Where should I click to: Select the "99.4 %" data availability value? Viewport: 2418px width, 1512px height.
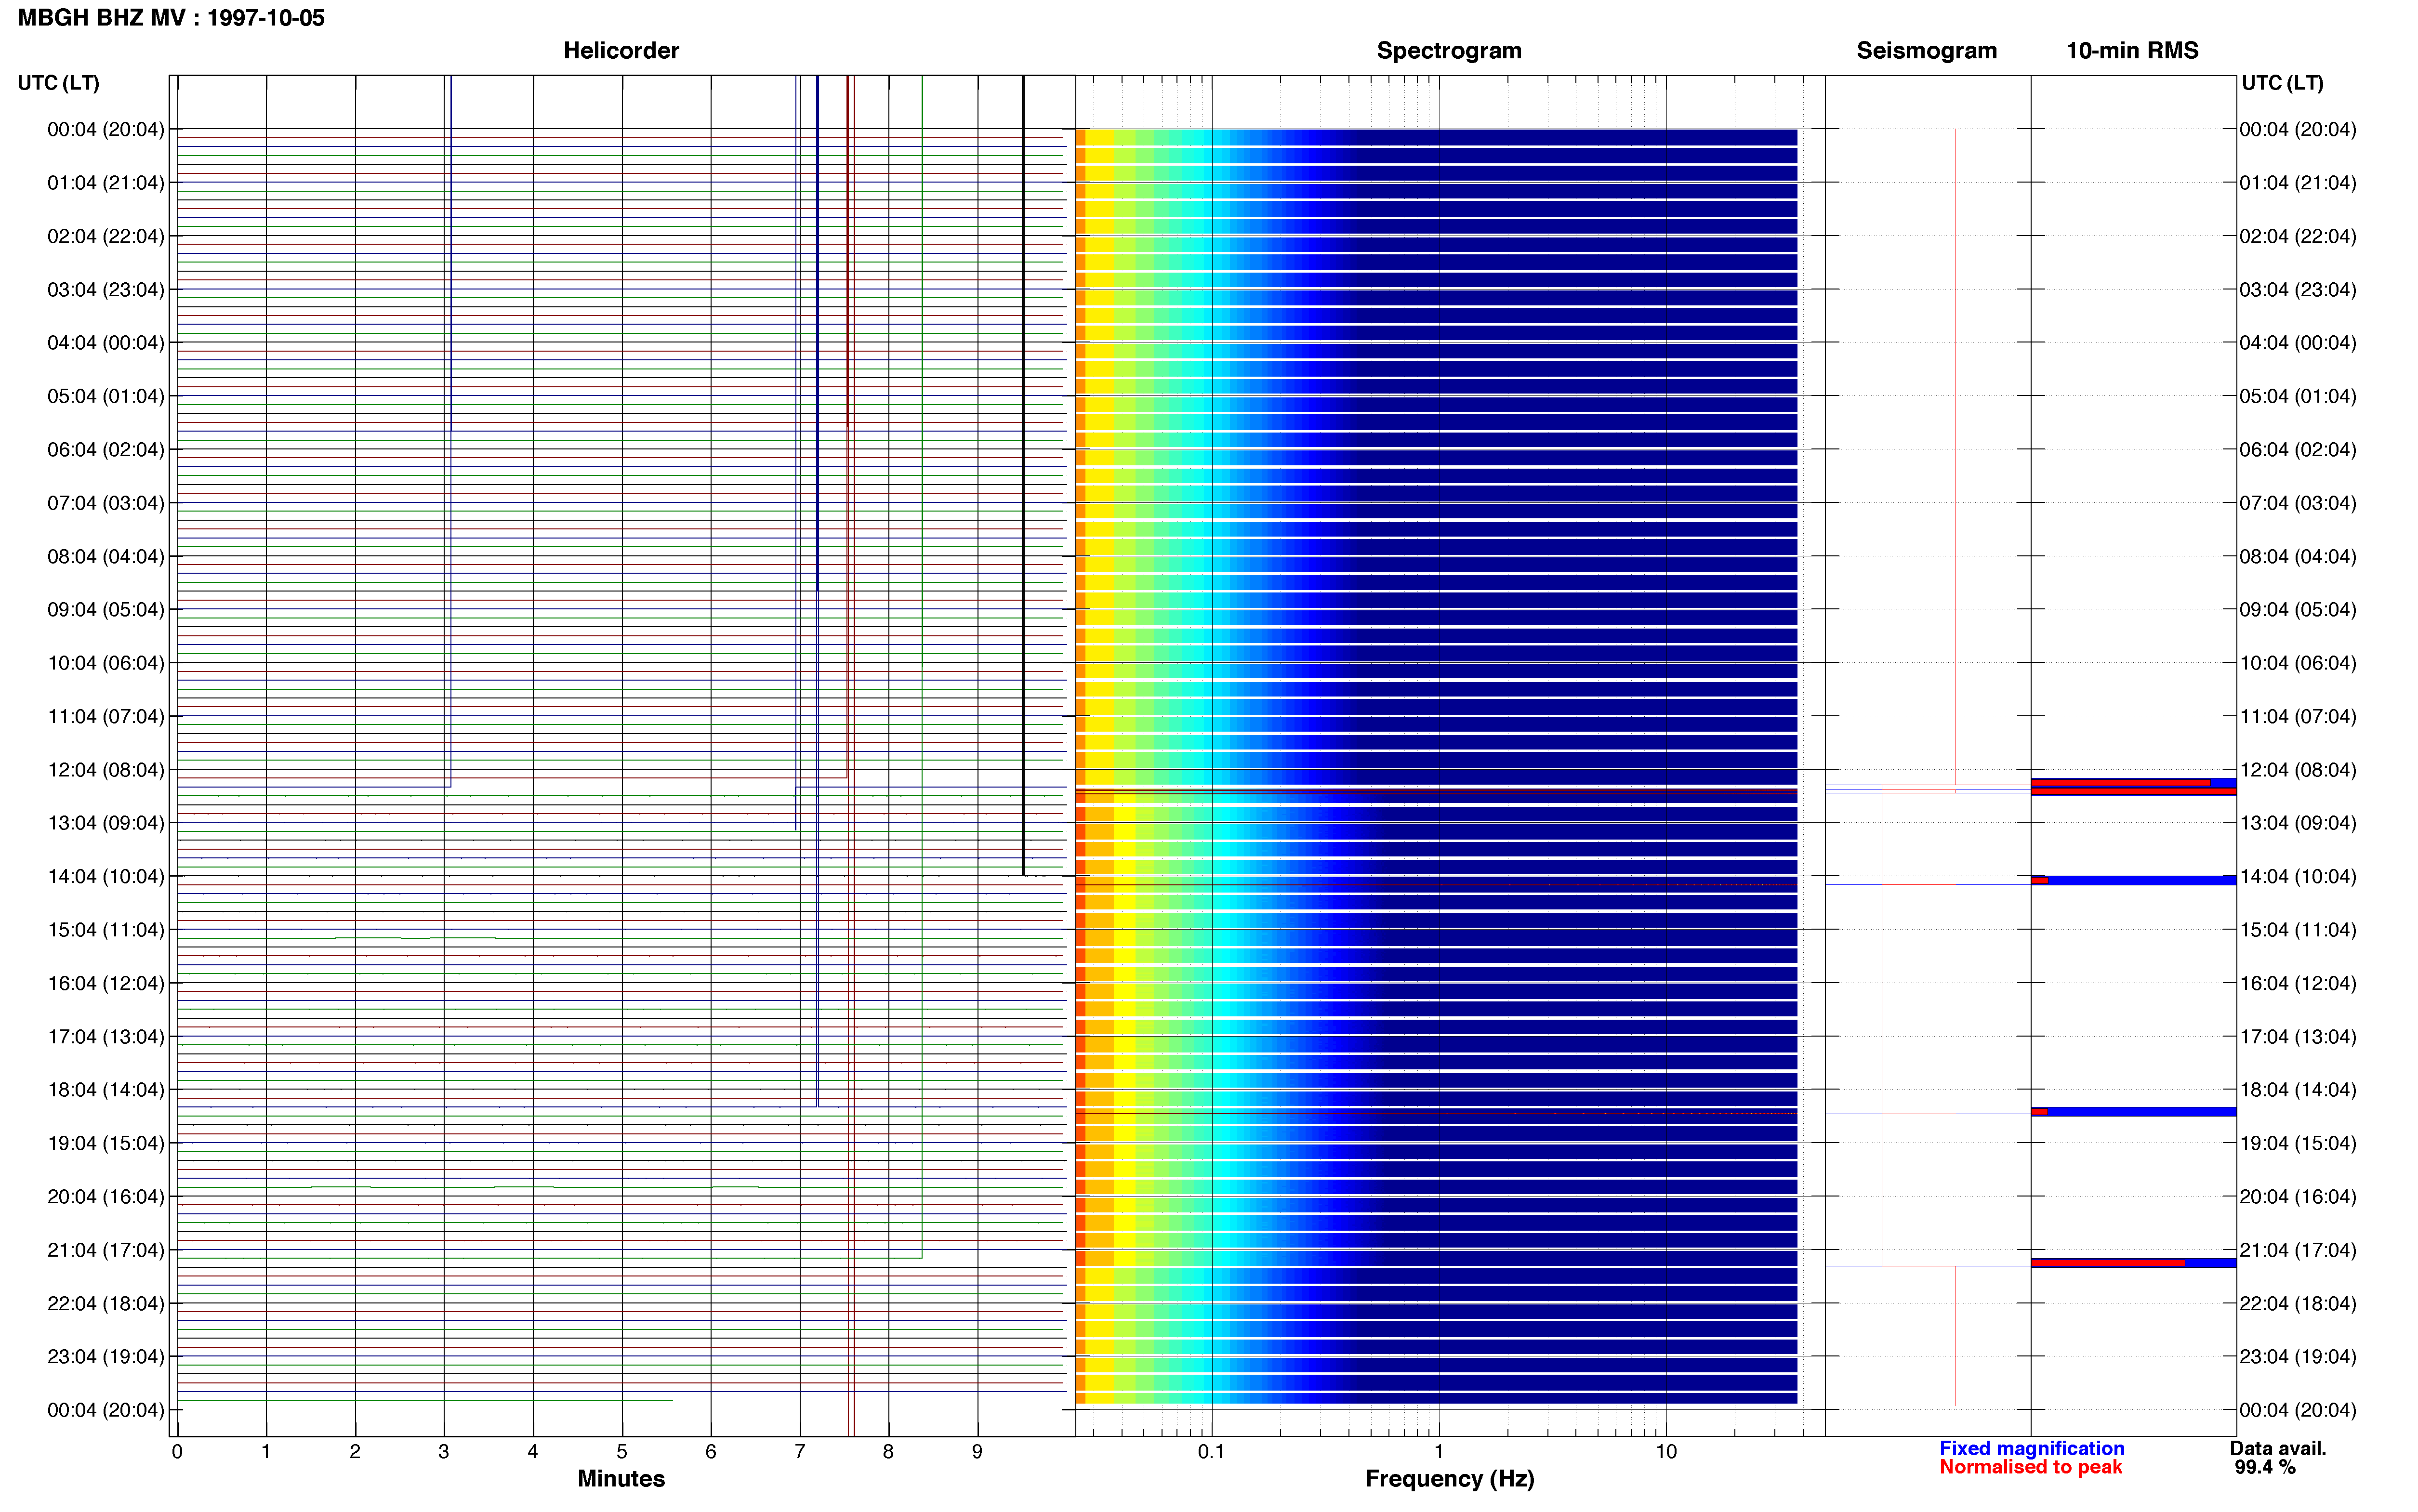(x=2265, y=1467)
